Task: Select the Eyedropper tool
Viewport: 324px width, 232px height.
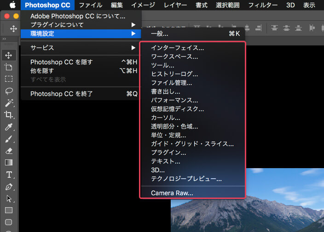Action: 8,127
